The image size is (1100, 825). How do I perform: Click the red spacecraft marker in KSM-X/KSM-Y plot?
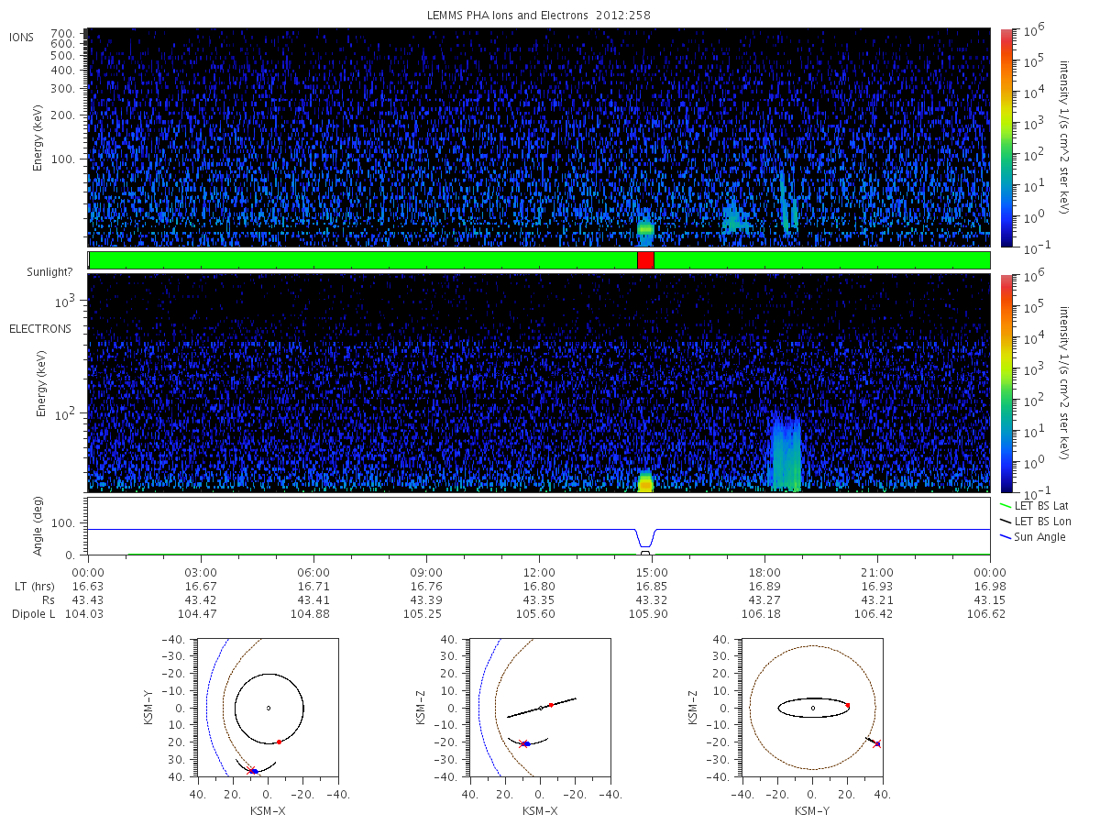coord(279,742)
